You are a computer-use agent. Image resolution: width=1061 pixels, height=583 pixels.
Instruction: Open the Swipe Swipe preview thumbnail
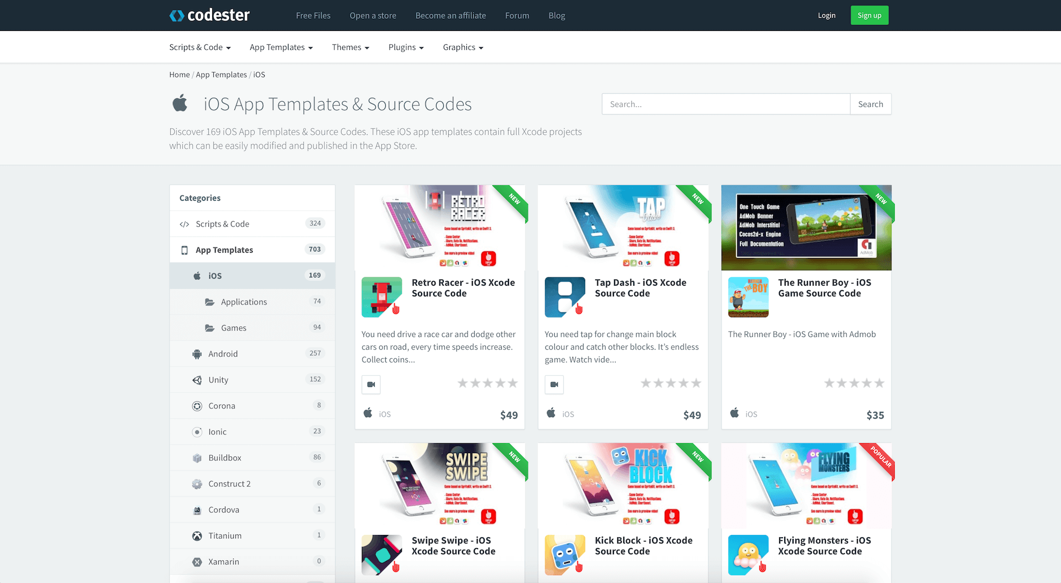[440, 485]
